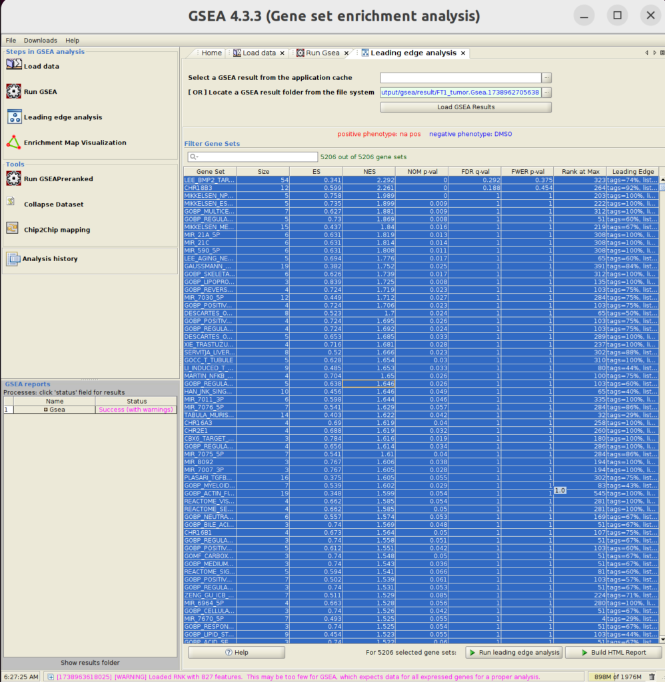Switch to the Home tab

[211, 53]
